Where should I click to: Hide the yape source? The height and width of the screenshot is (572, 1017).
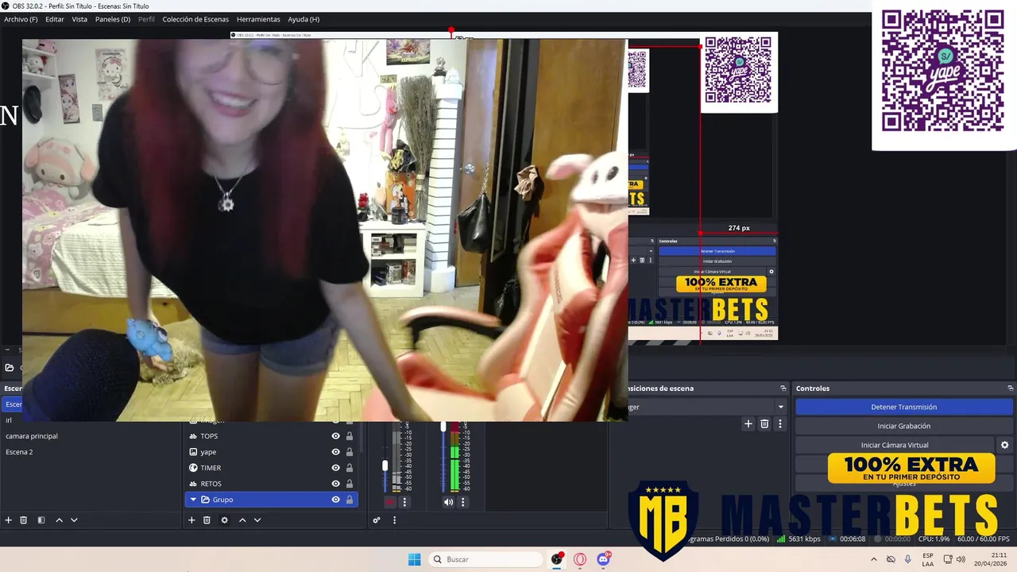tap(335, 452)
